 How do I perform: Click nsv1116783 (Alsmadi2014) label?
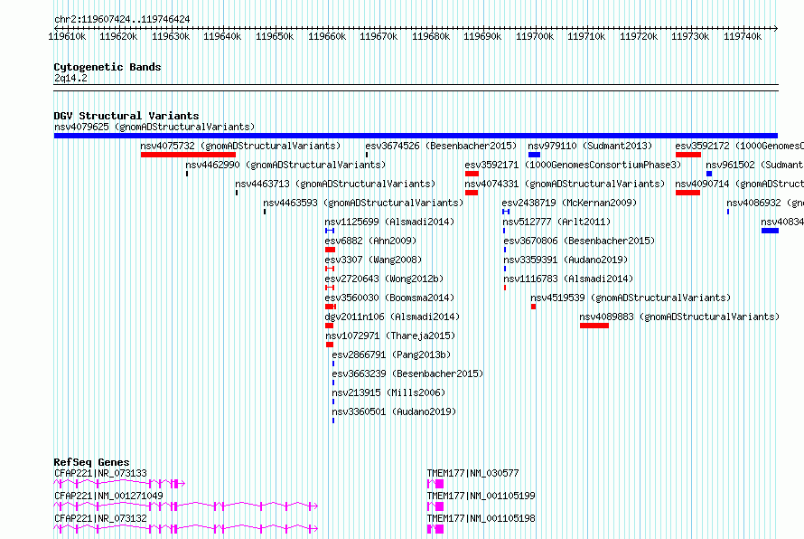pyautogui.click(x=568, y=279)
